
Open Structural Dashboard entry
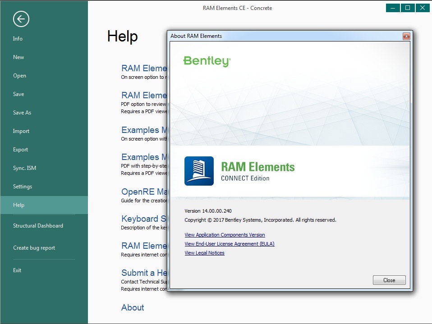tap(38, 225)
